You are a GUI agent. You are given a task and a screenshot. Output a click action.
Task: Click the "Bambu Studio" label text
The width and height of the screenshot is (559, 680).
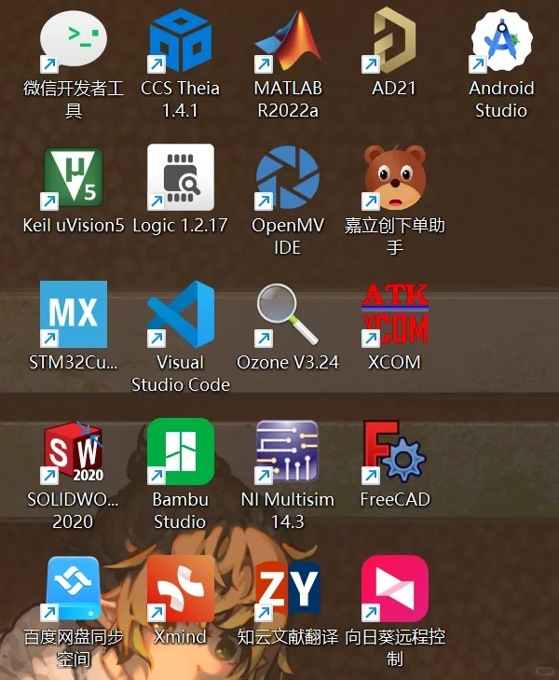[180, 510]
